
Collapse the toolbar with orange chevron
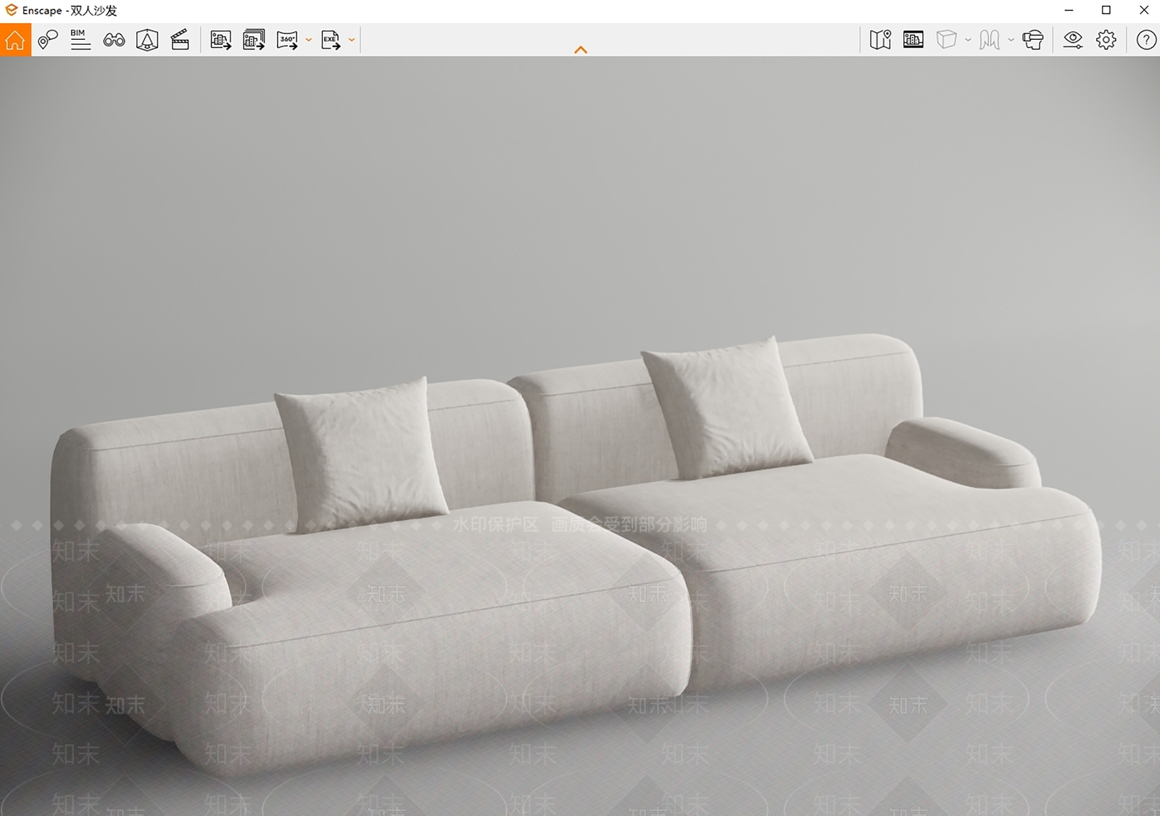click(x=581, y=50)
